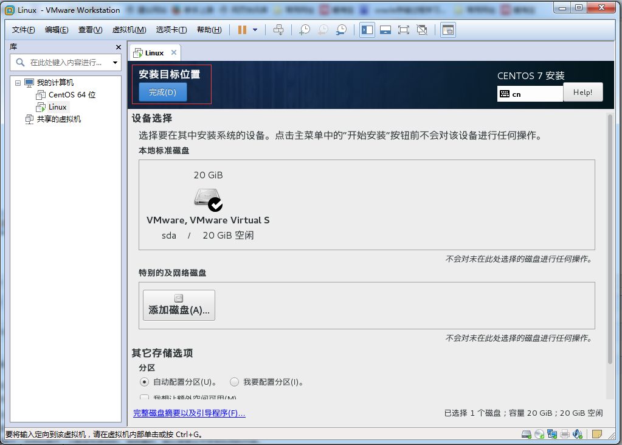The image size is (622, 445).
Task: Send Ctrl+Alt+Del to the virtual machine
Action: pos(279,30)
